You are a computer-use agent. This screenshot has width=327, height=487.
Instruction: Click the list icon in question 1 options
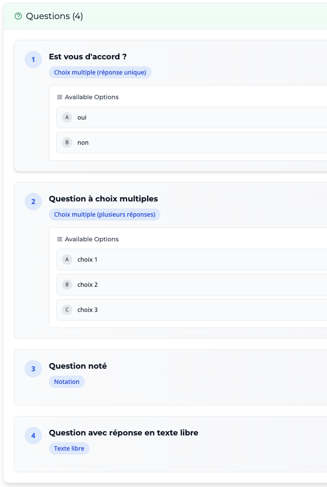[x=60, y=97]
